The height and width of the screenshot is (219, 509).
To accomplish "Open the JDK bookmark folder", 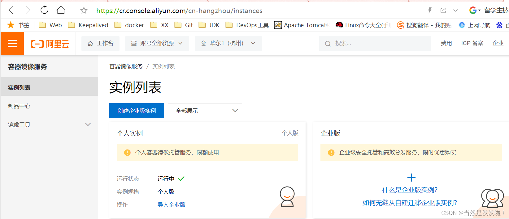I will coord(209,25).
